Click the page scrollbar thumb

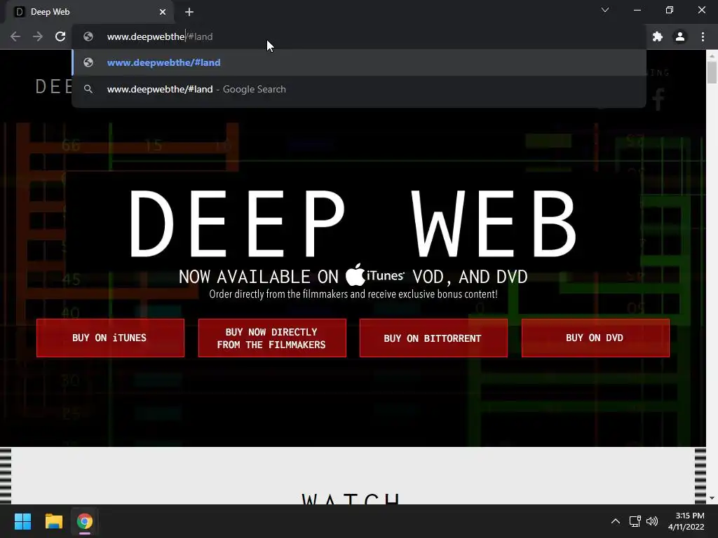pyautogui.click(x=712, y=72)
